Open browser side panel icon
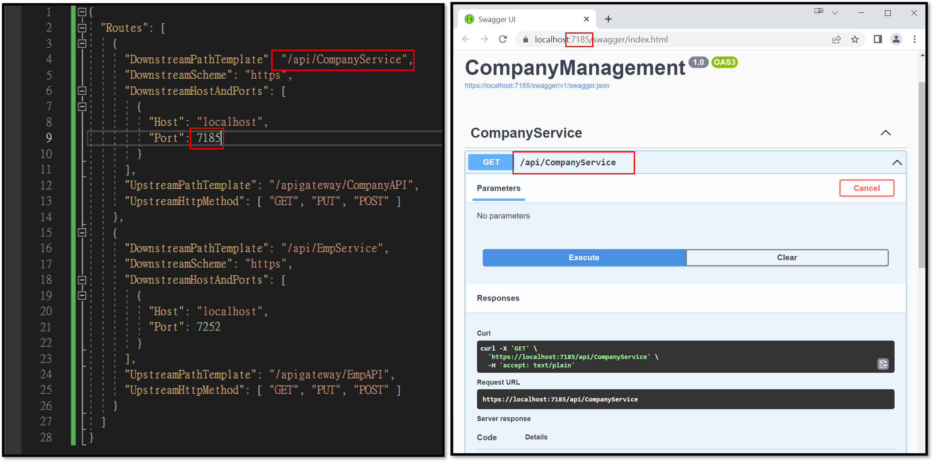933x462 pixels. (878, 39)
